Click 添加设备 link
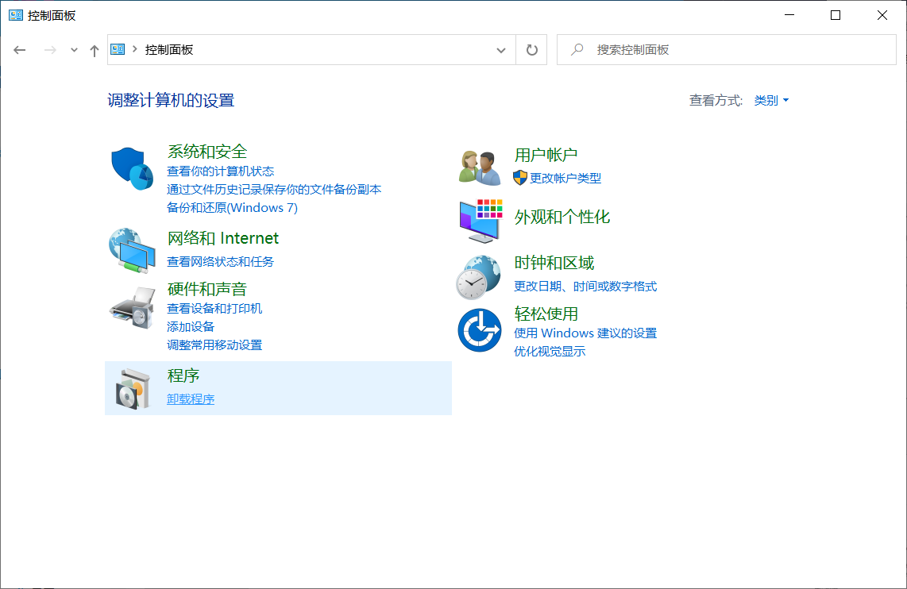Image resolution: width=907 pixels, height=589 pixels. pyautogui.click(x=191, y=327)
